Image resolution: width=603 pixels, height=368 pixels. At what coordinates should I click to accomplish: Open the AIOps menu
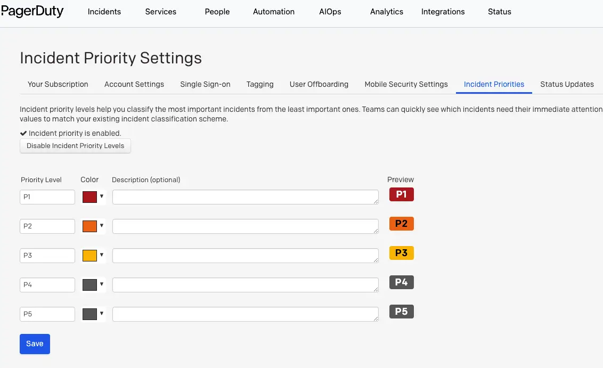330,12
